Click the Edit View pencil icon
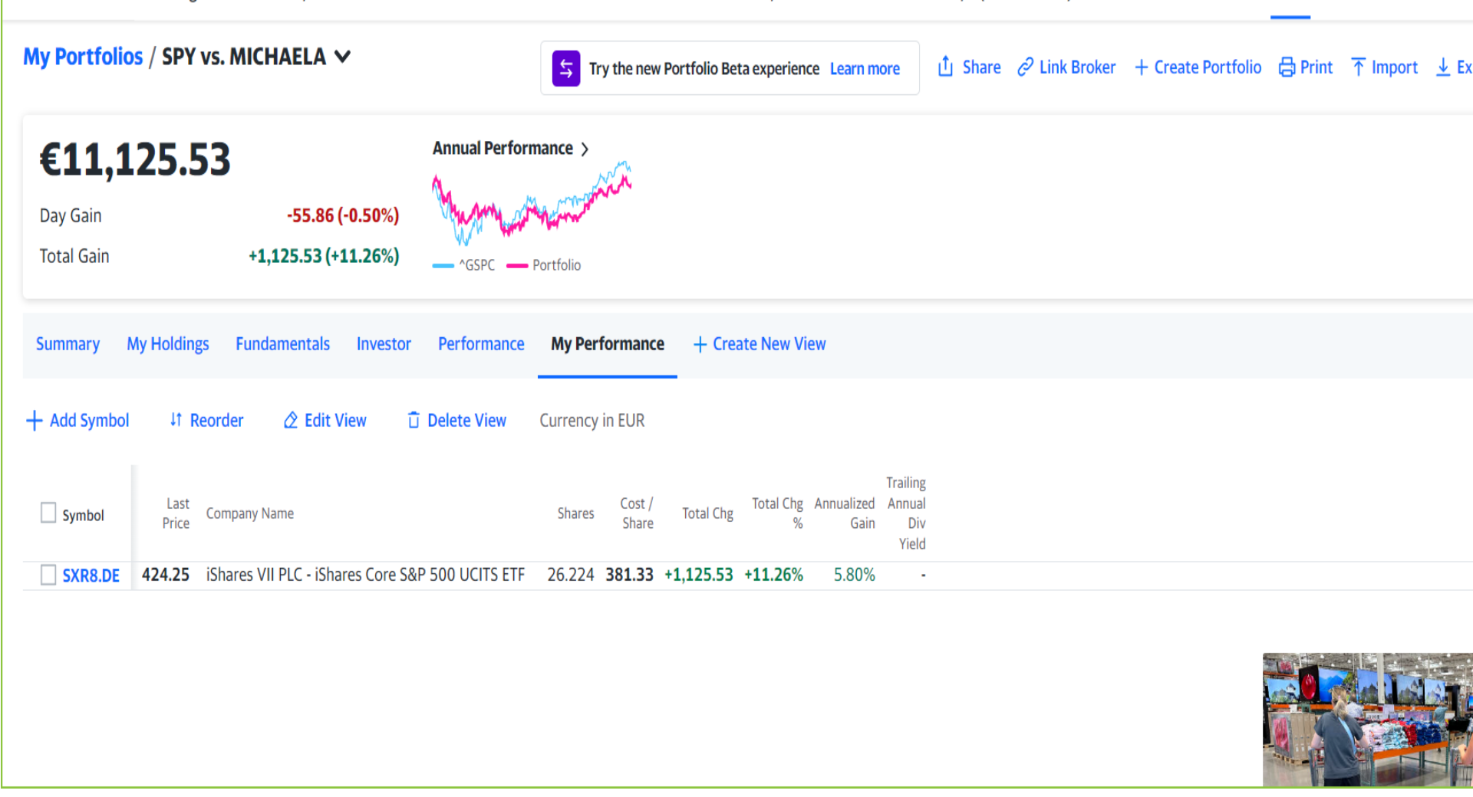 pos(291,420)
